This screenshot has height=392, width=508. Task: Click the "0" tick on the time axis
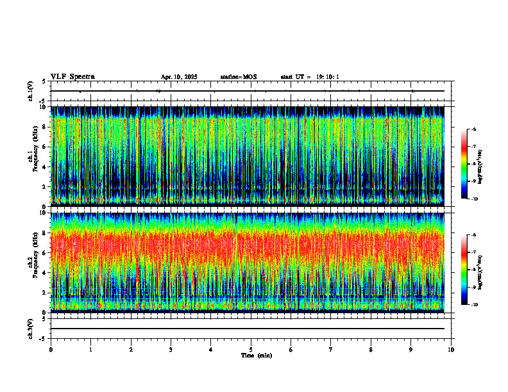click(51, 350)
